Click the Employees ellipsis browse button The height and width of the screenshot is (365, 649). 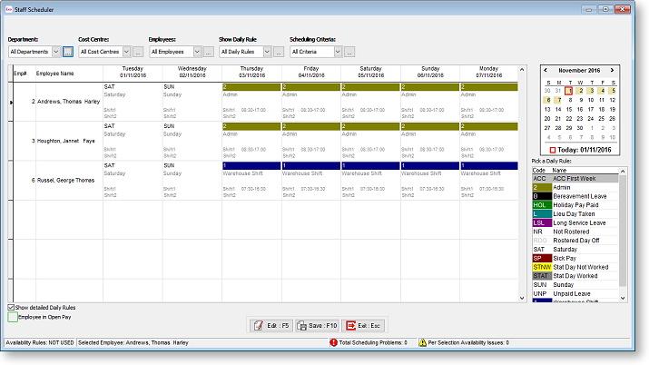(208, 52)
